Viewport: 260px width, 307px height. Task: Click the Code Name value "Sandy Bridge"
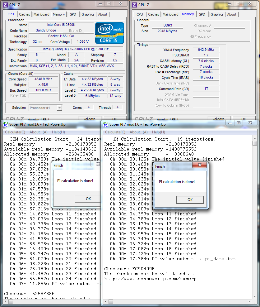pyautogui.click(x=46, y=30)
